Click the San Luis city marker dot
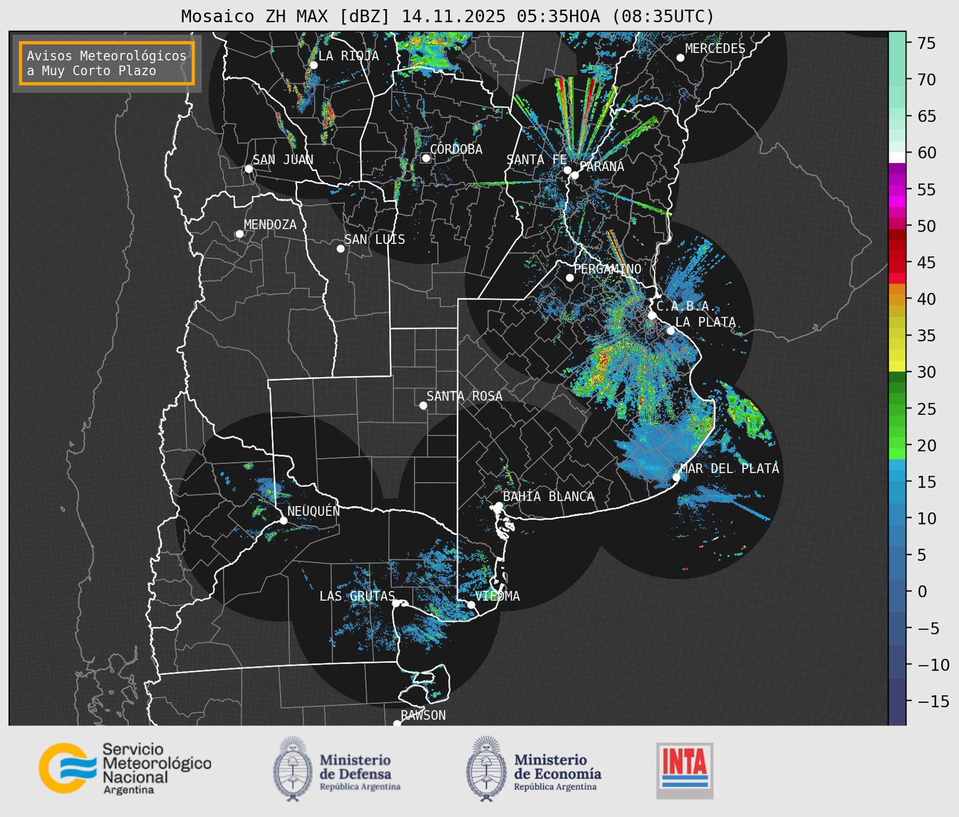959x817 pixels. [341, 249]
